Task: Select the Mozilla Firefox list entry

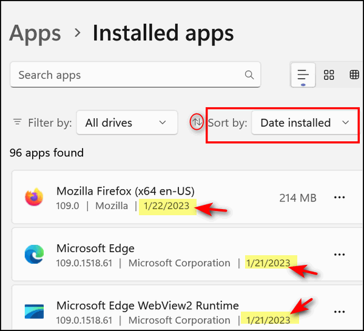Action: tap(187, 197)
